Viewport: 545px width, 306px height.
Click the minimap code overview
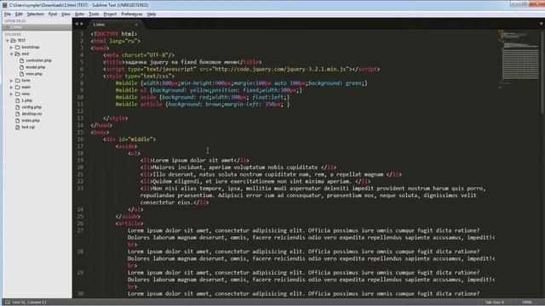pos(518,59)
